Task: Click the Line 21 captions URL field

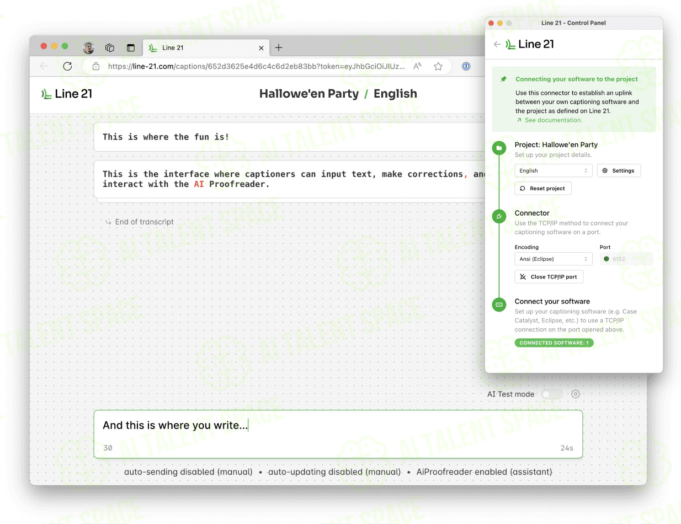Action: tap(257, 66)
